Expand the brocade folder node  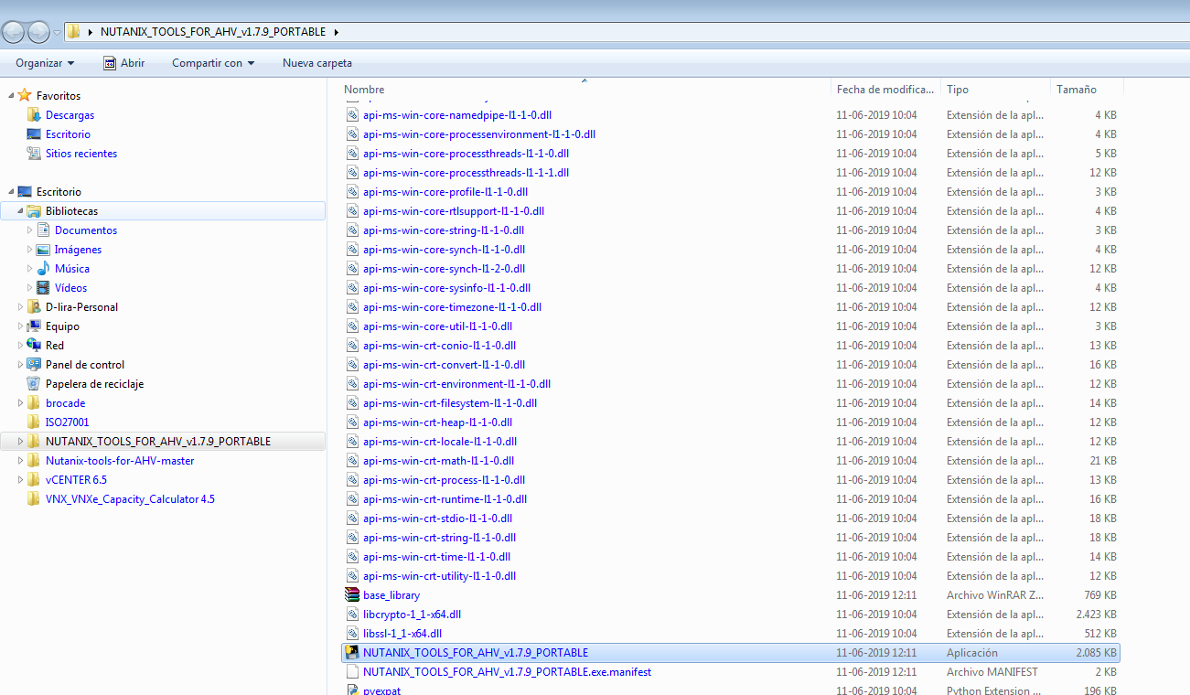(x=21, y=403)
